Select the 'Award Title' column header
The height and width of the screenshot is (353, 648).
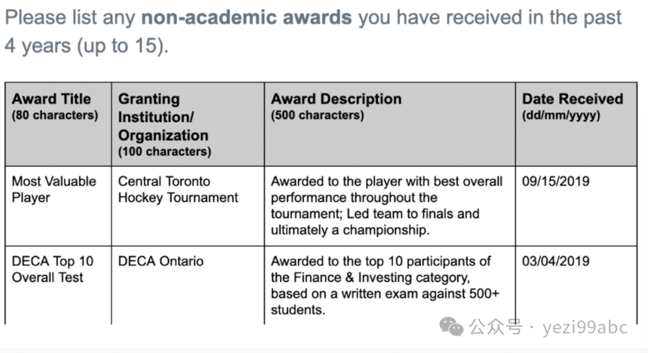pos(58,124)
